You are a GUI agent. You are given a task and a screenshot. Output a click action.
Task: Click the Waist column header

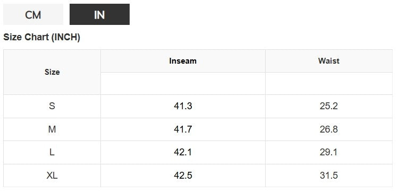pyautogui.click(x=328, y=61)
